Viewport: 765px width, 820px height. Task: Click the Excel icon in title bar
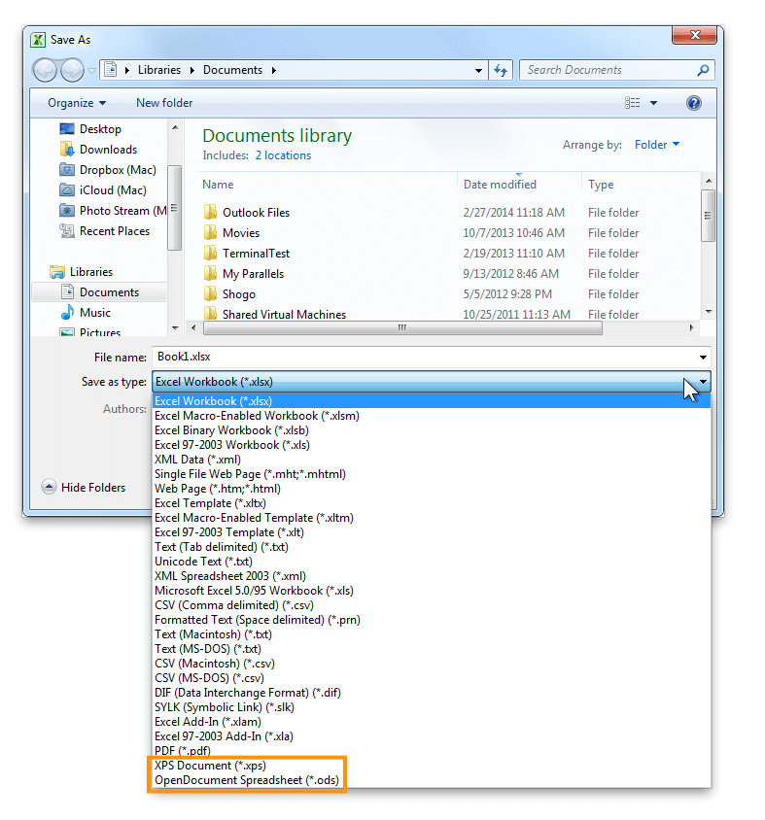coord(38,40)
